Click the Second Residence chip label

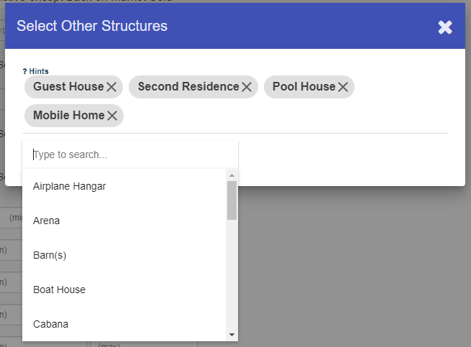pyautogui.click(x=188, y=87)
